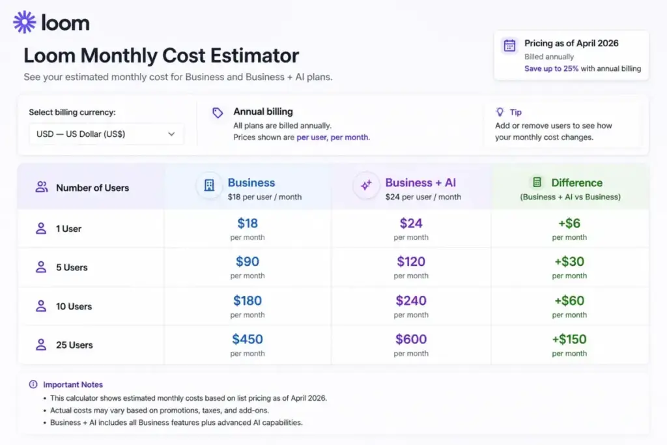The image size is (667, 445).
Task: Click the chevron in the USD currency selector
Action: [171, 134]
